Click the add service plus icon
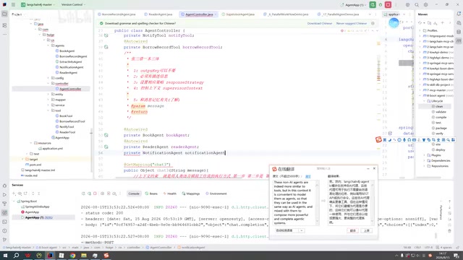 14,194
